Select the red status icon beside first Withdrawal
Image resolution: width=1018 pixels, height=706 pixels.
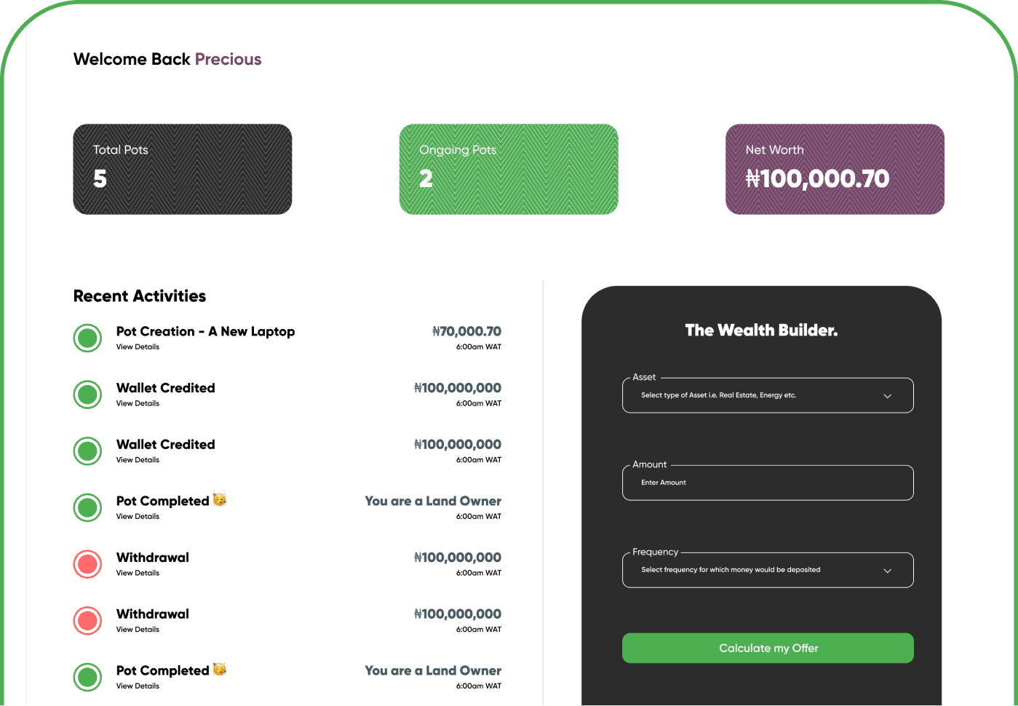click(x=87, y=564)
